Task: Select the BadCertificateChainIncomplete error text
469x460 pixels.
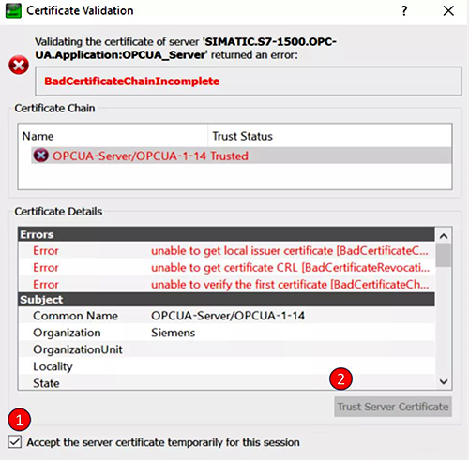Action: click(131, 82)
